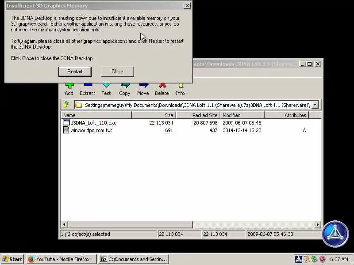Screen dimensions: 354x265
Task: Select the d3DNA_Loft_110.exe file
Action: (93, 123)
